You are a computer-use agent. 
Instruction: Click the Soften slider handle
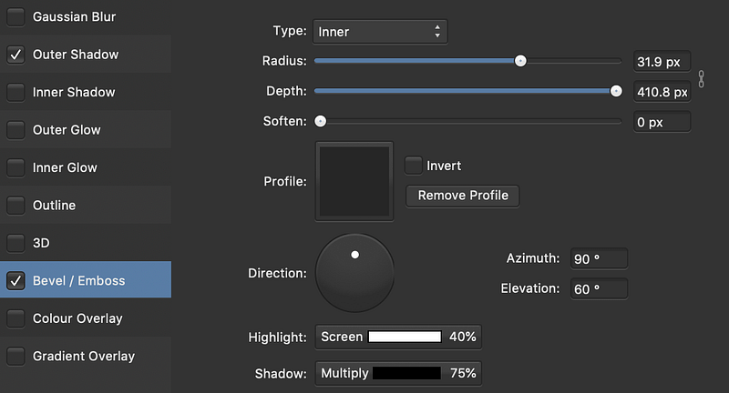tap(321, 122)
